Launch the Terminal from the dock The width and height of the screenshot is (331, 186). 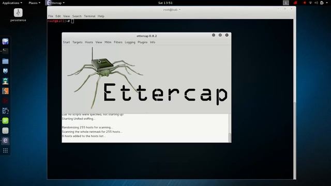(5, 51)
